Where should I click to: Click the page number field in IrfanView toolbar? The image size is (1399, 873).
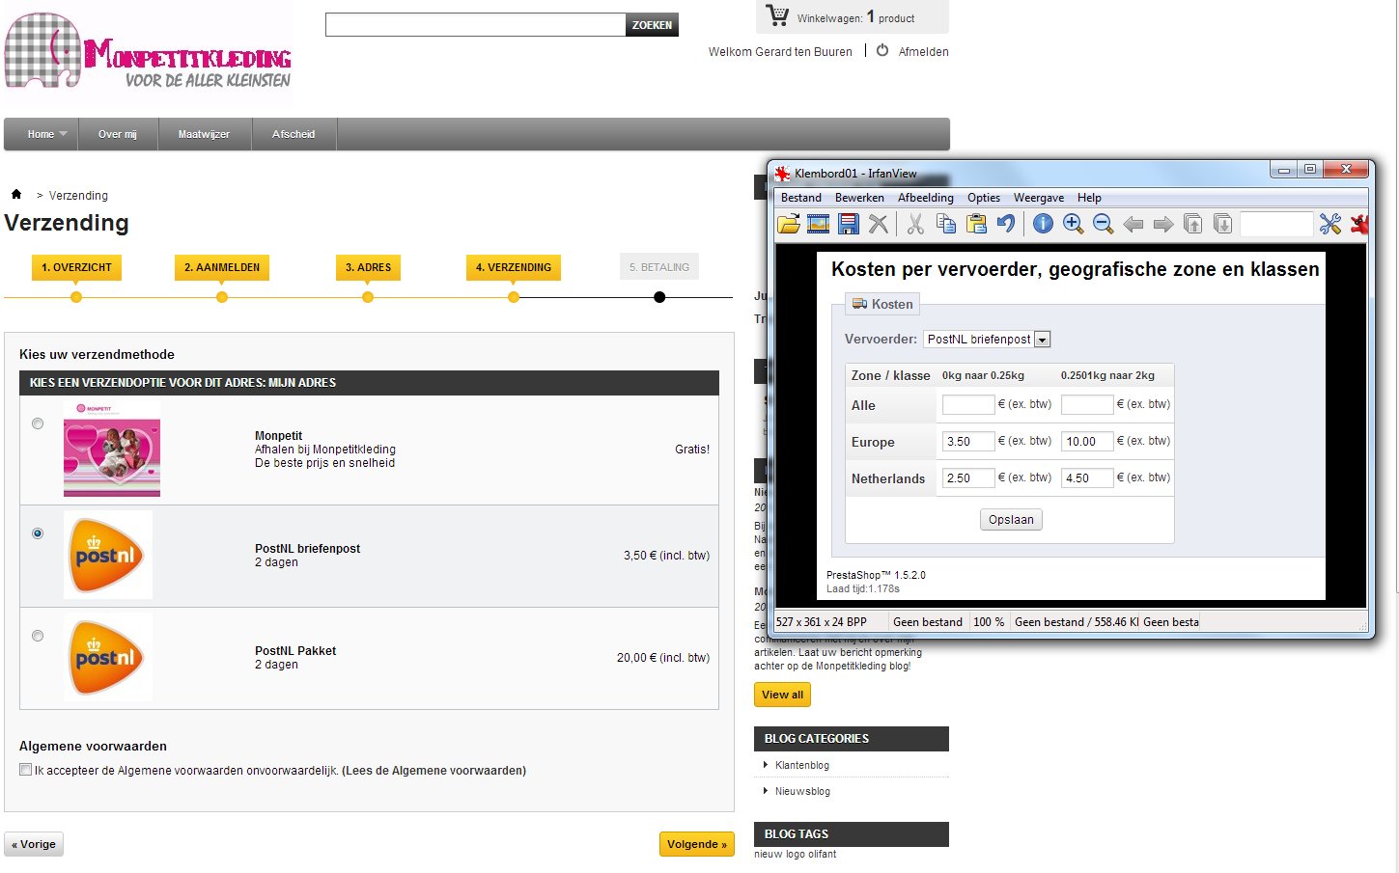click(x=1276, y=224)
